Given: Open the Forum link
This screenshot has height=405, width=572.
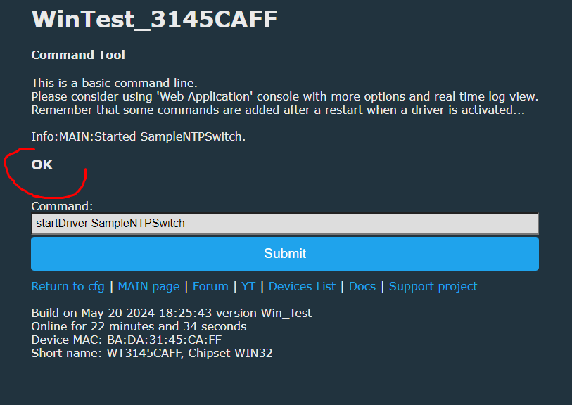Looking at the screenshot, I should (x=210, y=287).
